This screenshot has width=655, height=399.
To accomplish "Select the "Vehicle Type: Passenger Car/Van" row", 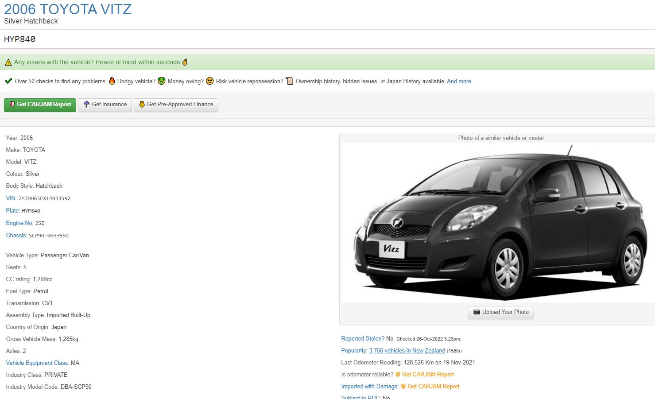I will coord(47,255).
